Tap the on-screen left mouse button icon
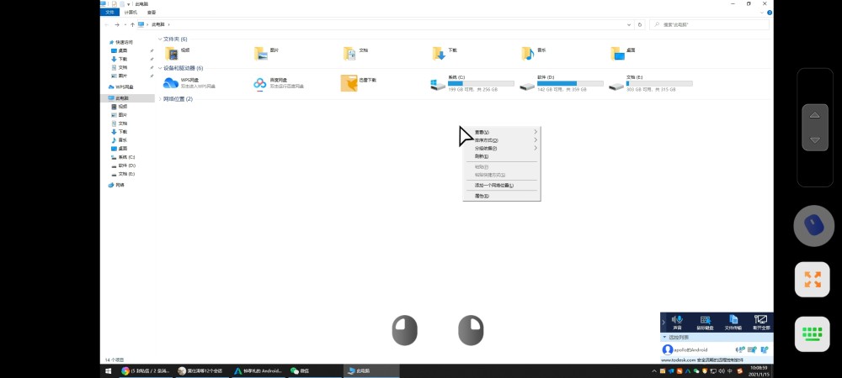 (404, 330)
